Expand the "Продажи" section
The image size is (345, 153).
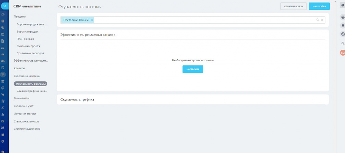pos(20,17)
